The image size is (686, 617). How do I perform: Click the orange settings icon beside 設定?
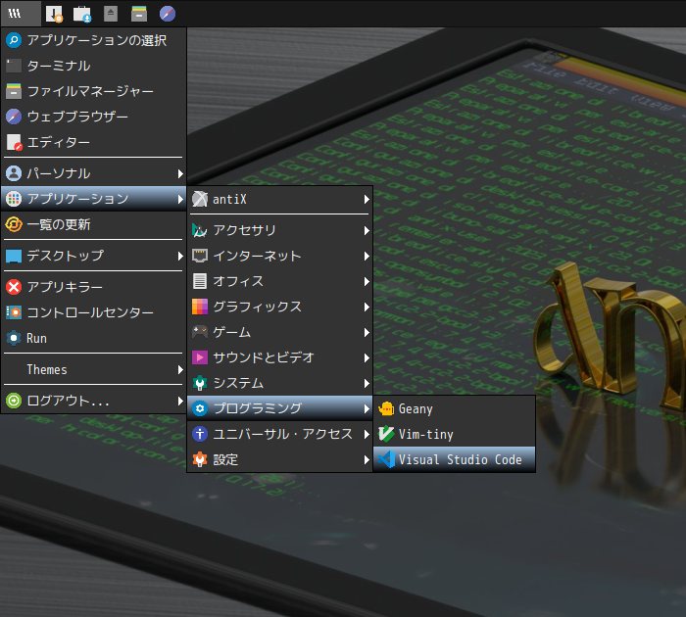(x=200, y=459)
